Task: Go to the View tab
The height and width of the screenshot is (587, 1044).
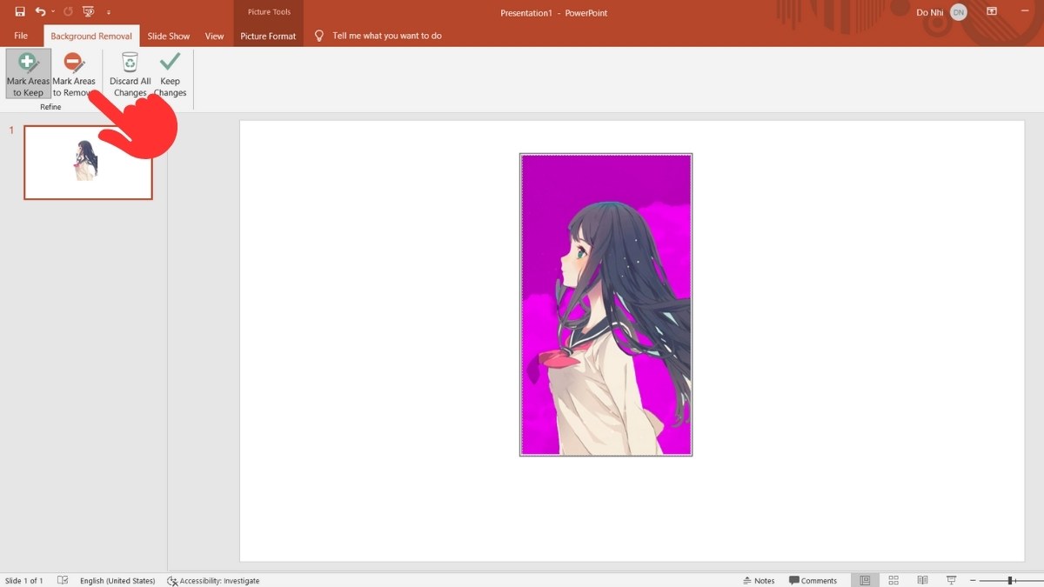Action: tap(214, 36)
